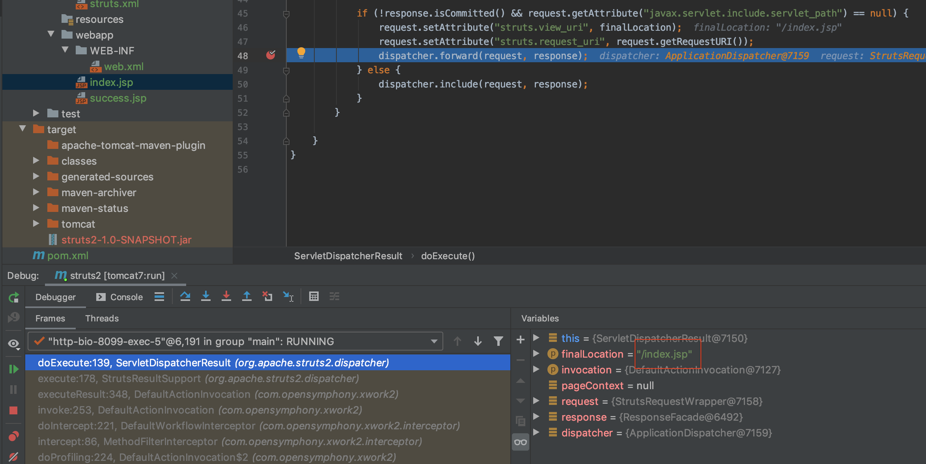The width and height of the screenshot is (926, 464).
Task: Expand the request variable node
Action: point(536,401)
